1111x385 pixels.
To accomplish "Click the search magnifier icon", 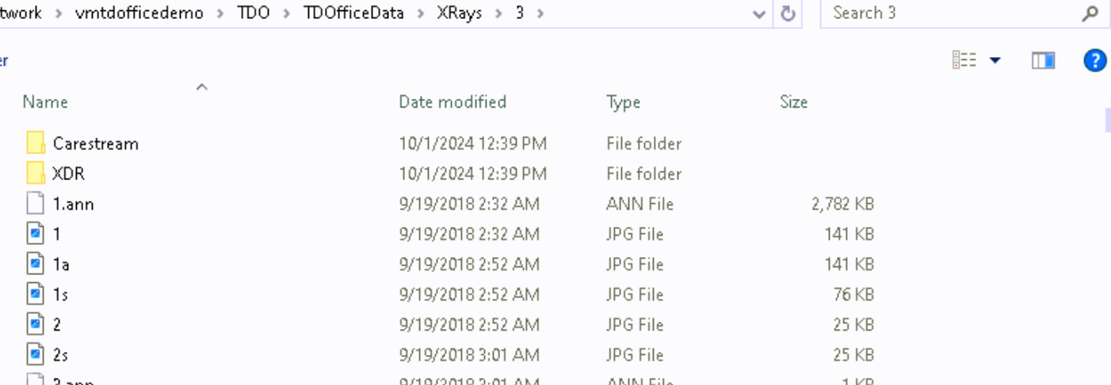I will point(1090,13).
